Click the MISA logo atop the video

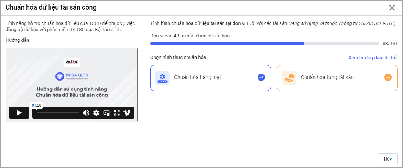(72, 62)
